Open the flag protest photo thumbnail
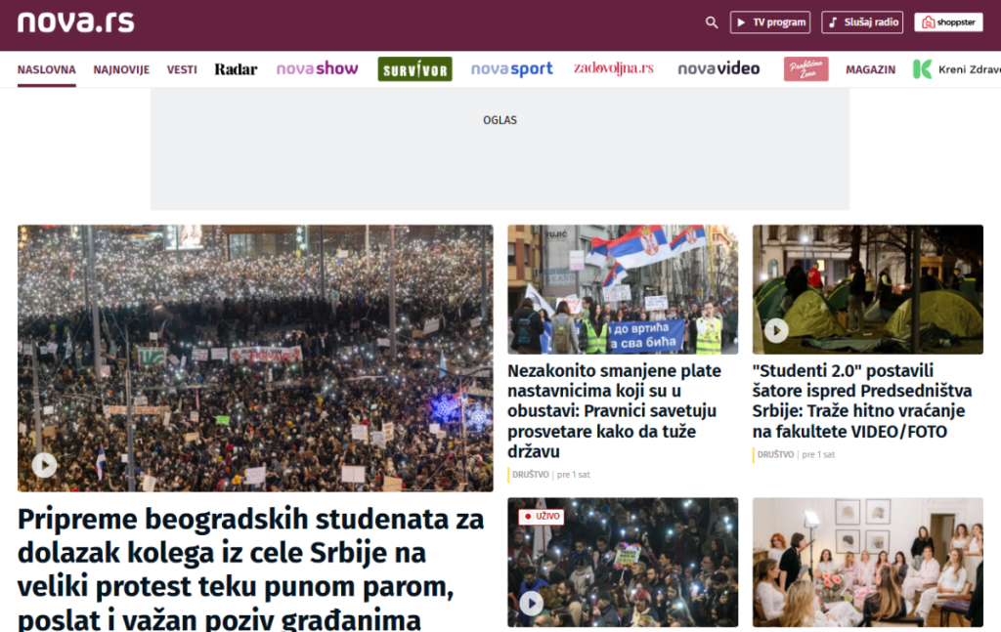The width and height of the screenshot is (1001, 632). (623, 289)
